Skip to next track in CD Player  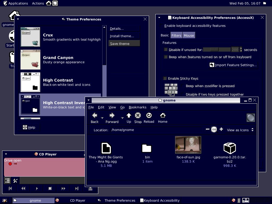click(x=77, y=188)
